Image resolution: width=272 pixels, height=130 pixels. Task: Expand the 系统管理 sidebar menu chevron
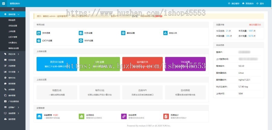pos(18,113)
